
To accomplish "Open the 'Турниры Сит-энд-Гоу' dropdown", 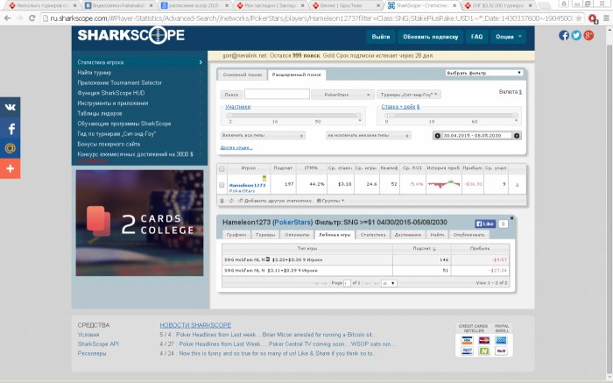I will coord(409,95).
